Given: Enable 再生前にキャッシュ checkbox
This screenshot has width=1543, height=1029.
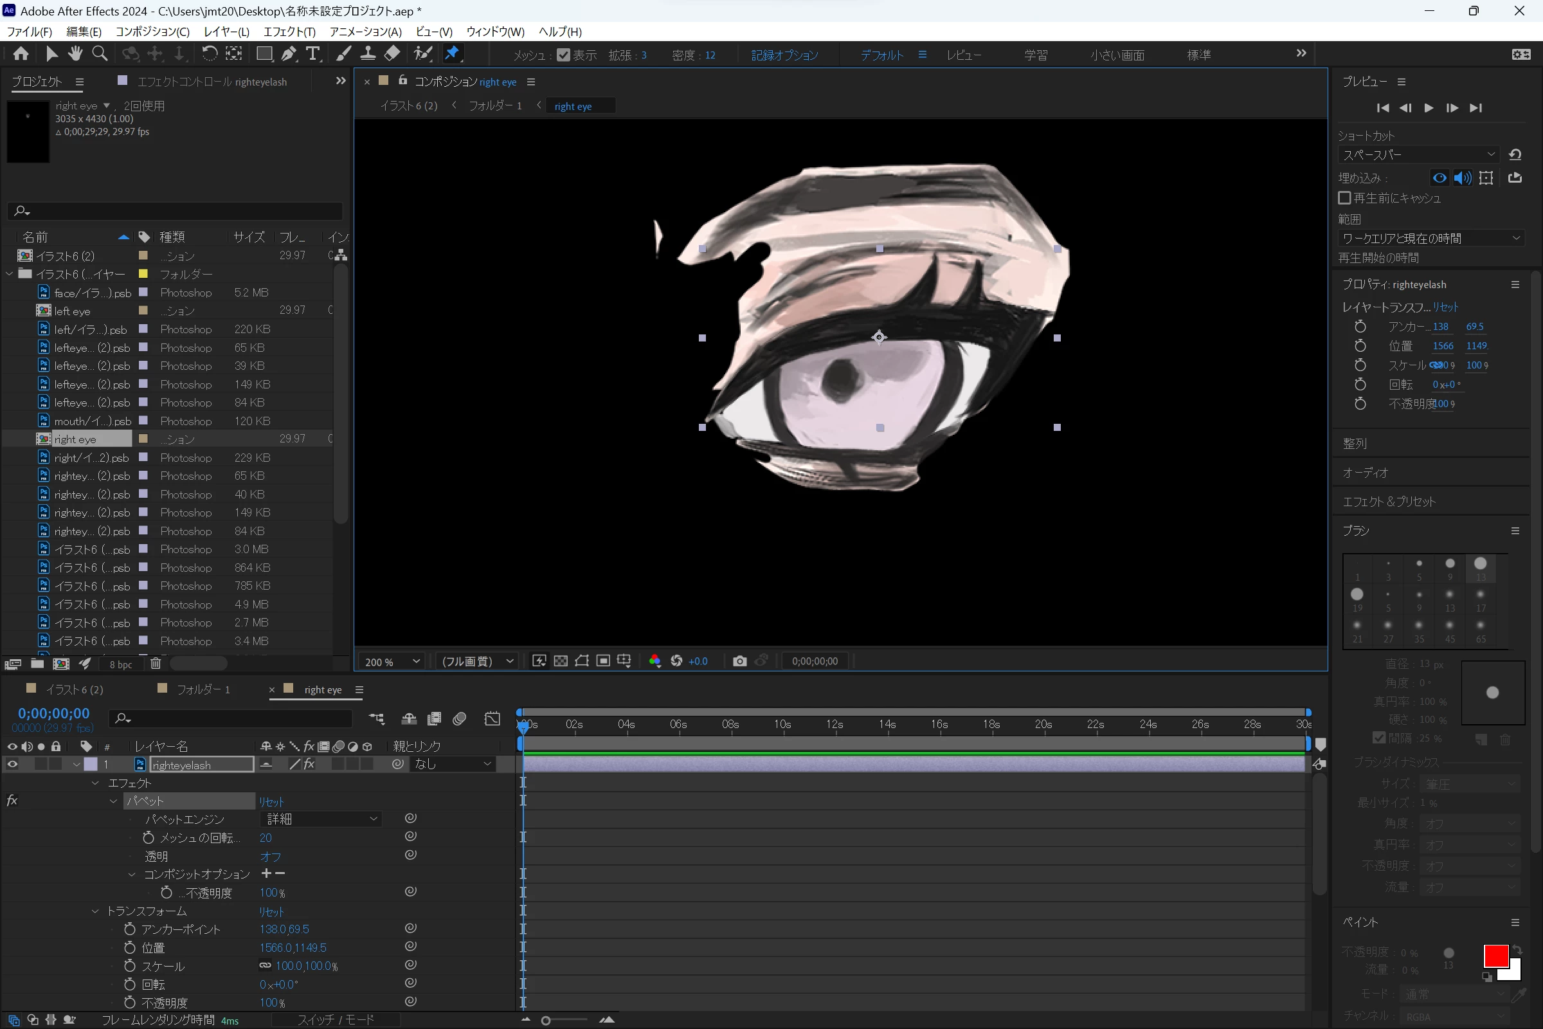Looking at the screenshot, I should click(x=1344, y=197).
